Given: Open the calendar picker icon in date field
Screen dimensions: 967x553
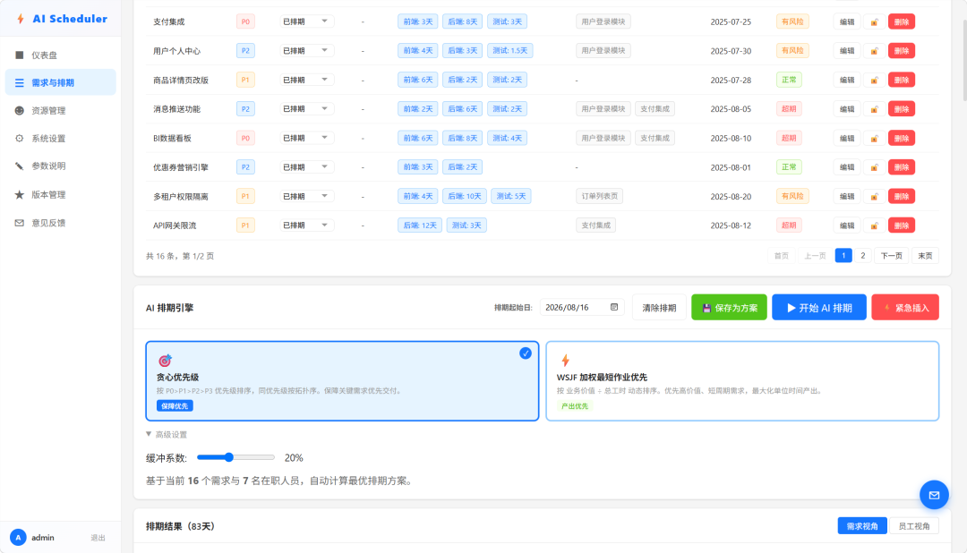Looking at the screenshot, I should click(614, 307).
